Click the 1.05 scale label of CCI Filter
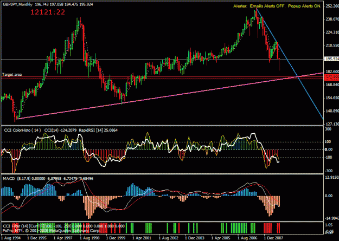The width and height of the screenshot is (339, 241). click(x=329, y=225)
